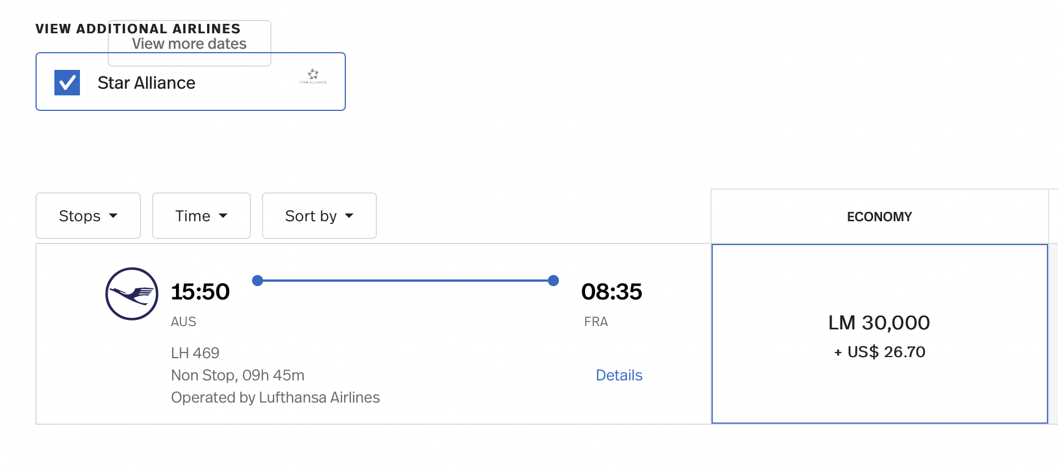Click the Stops dropdown arrow

click(x=113, y=216)
